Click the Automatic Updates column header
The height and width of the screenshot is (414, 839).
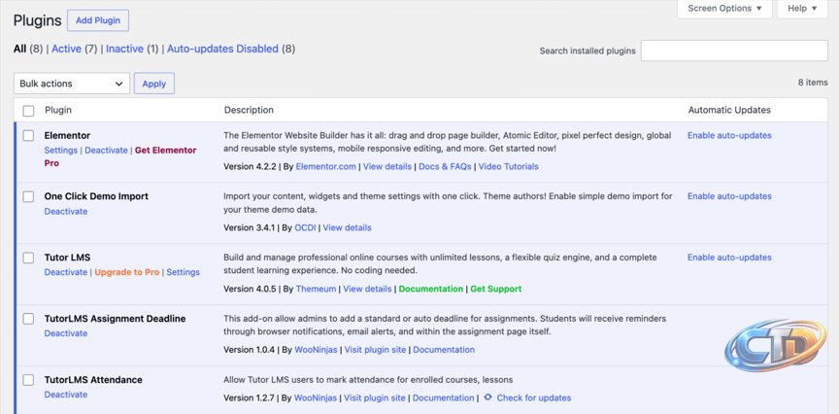point(729,110)
